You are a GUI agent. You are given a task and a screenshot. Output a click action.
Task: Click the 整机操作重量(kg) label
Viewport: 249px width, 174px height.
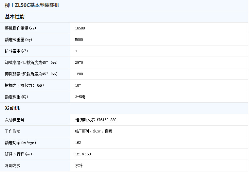pyautogui.click(x=20, y=28)
